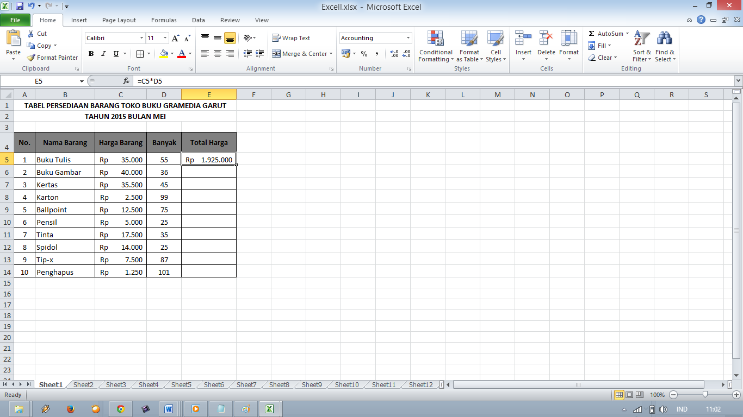
Task: Open Cell Styles gallery
Action: click(496, 46)
